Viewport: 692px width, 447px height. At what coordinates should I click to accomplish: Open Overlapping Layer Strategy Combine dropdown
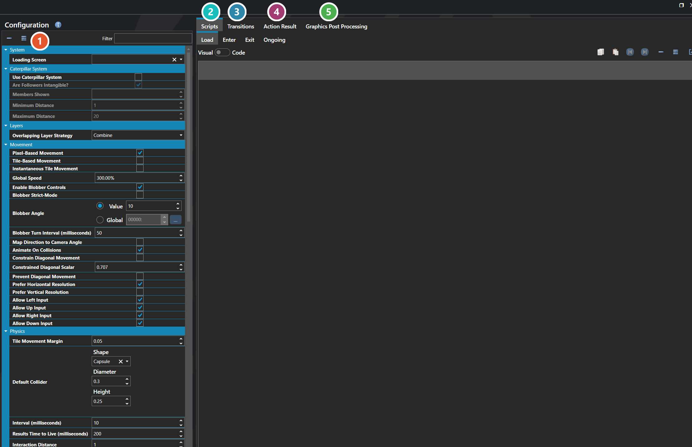coord(138,135)
